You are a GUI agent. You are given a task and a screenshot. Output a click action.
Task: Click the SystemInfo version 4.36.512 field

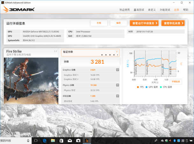43,40
